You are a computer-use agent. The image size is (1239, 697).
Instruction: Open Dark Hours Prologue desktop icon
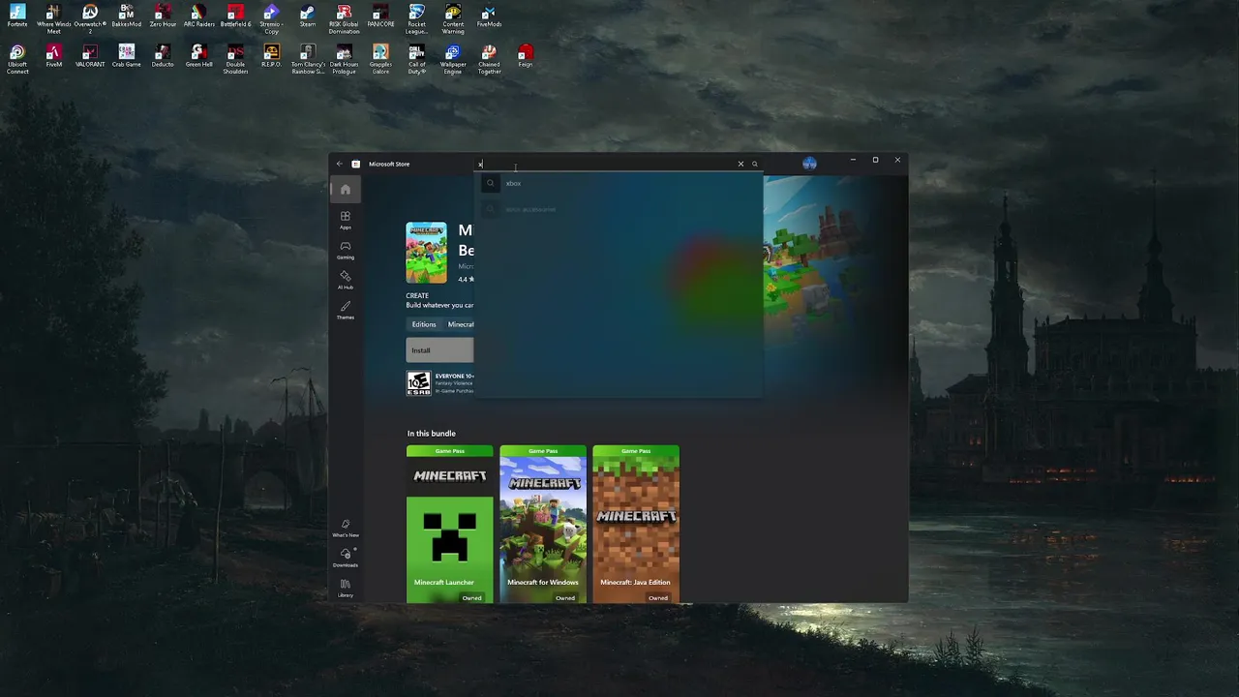pyautogui.click(x=344, y=59)
